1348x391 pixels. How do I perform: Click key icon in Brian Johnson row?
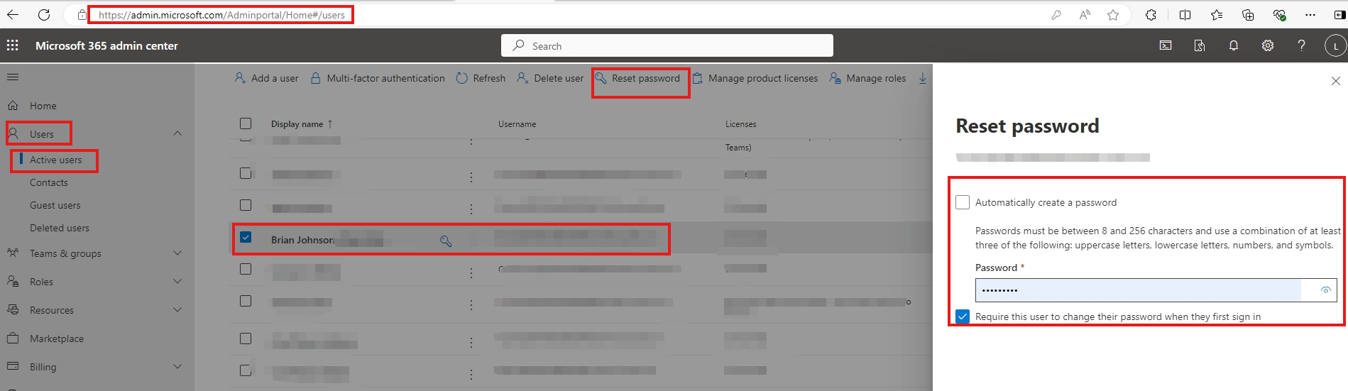click(x=446, y=241)
